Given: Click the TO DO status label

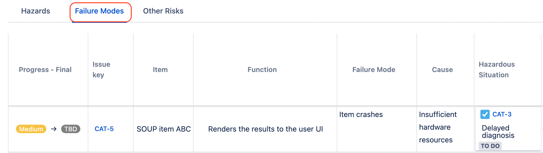Looking at the screenshot, I should [x=490, y=146].
